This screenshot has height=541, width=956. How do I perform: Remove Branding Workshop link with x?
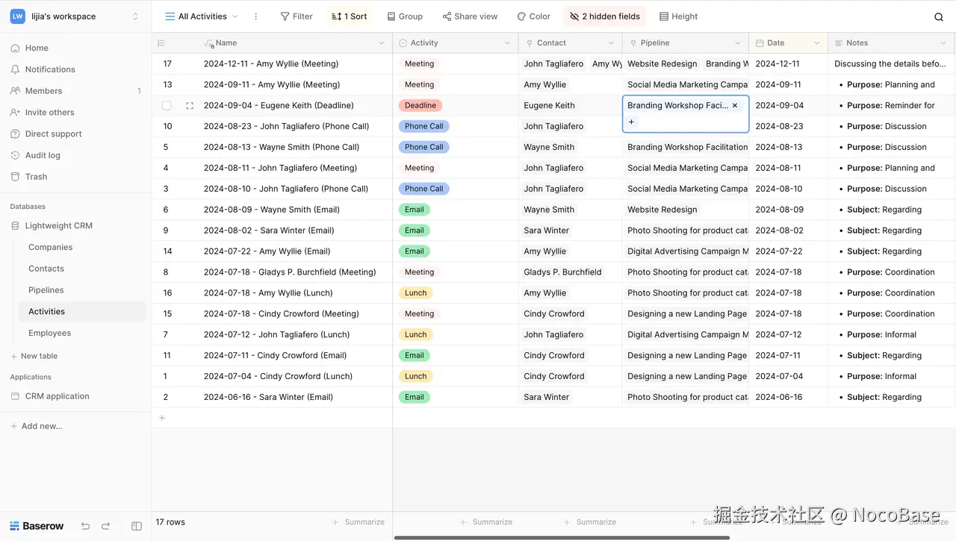point(735,105)
